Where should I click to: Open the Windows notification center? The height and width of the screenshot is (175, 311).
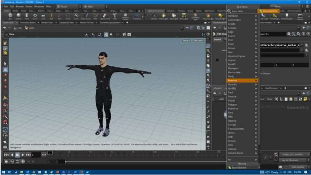(306, 172)
